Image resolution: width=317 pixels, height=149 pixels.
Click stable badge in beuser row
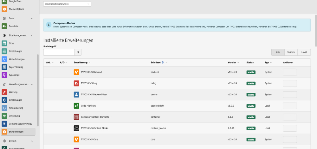click(x=251, y=95)
